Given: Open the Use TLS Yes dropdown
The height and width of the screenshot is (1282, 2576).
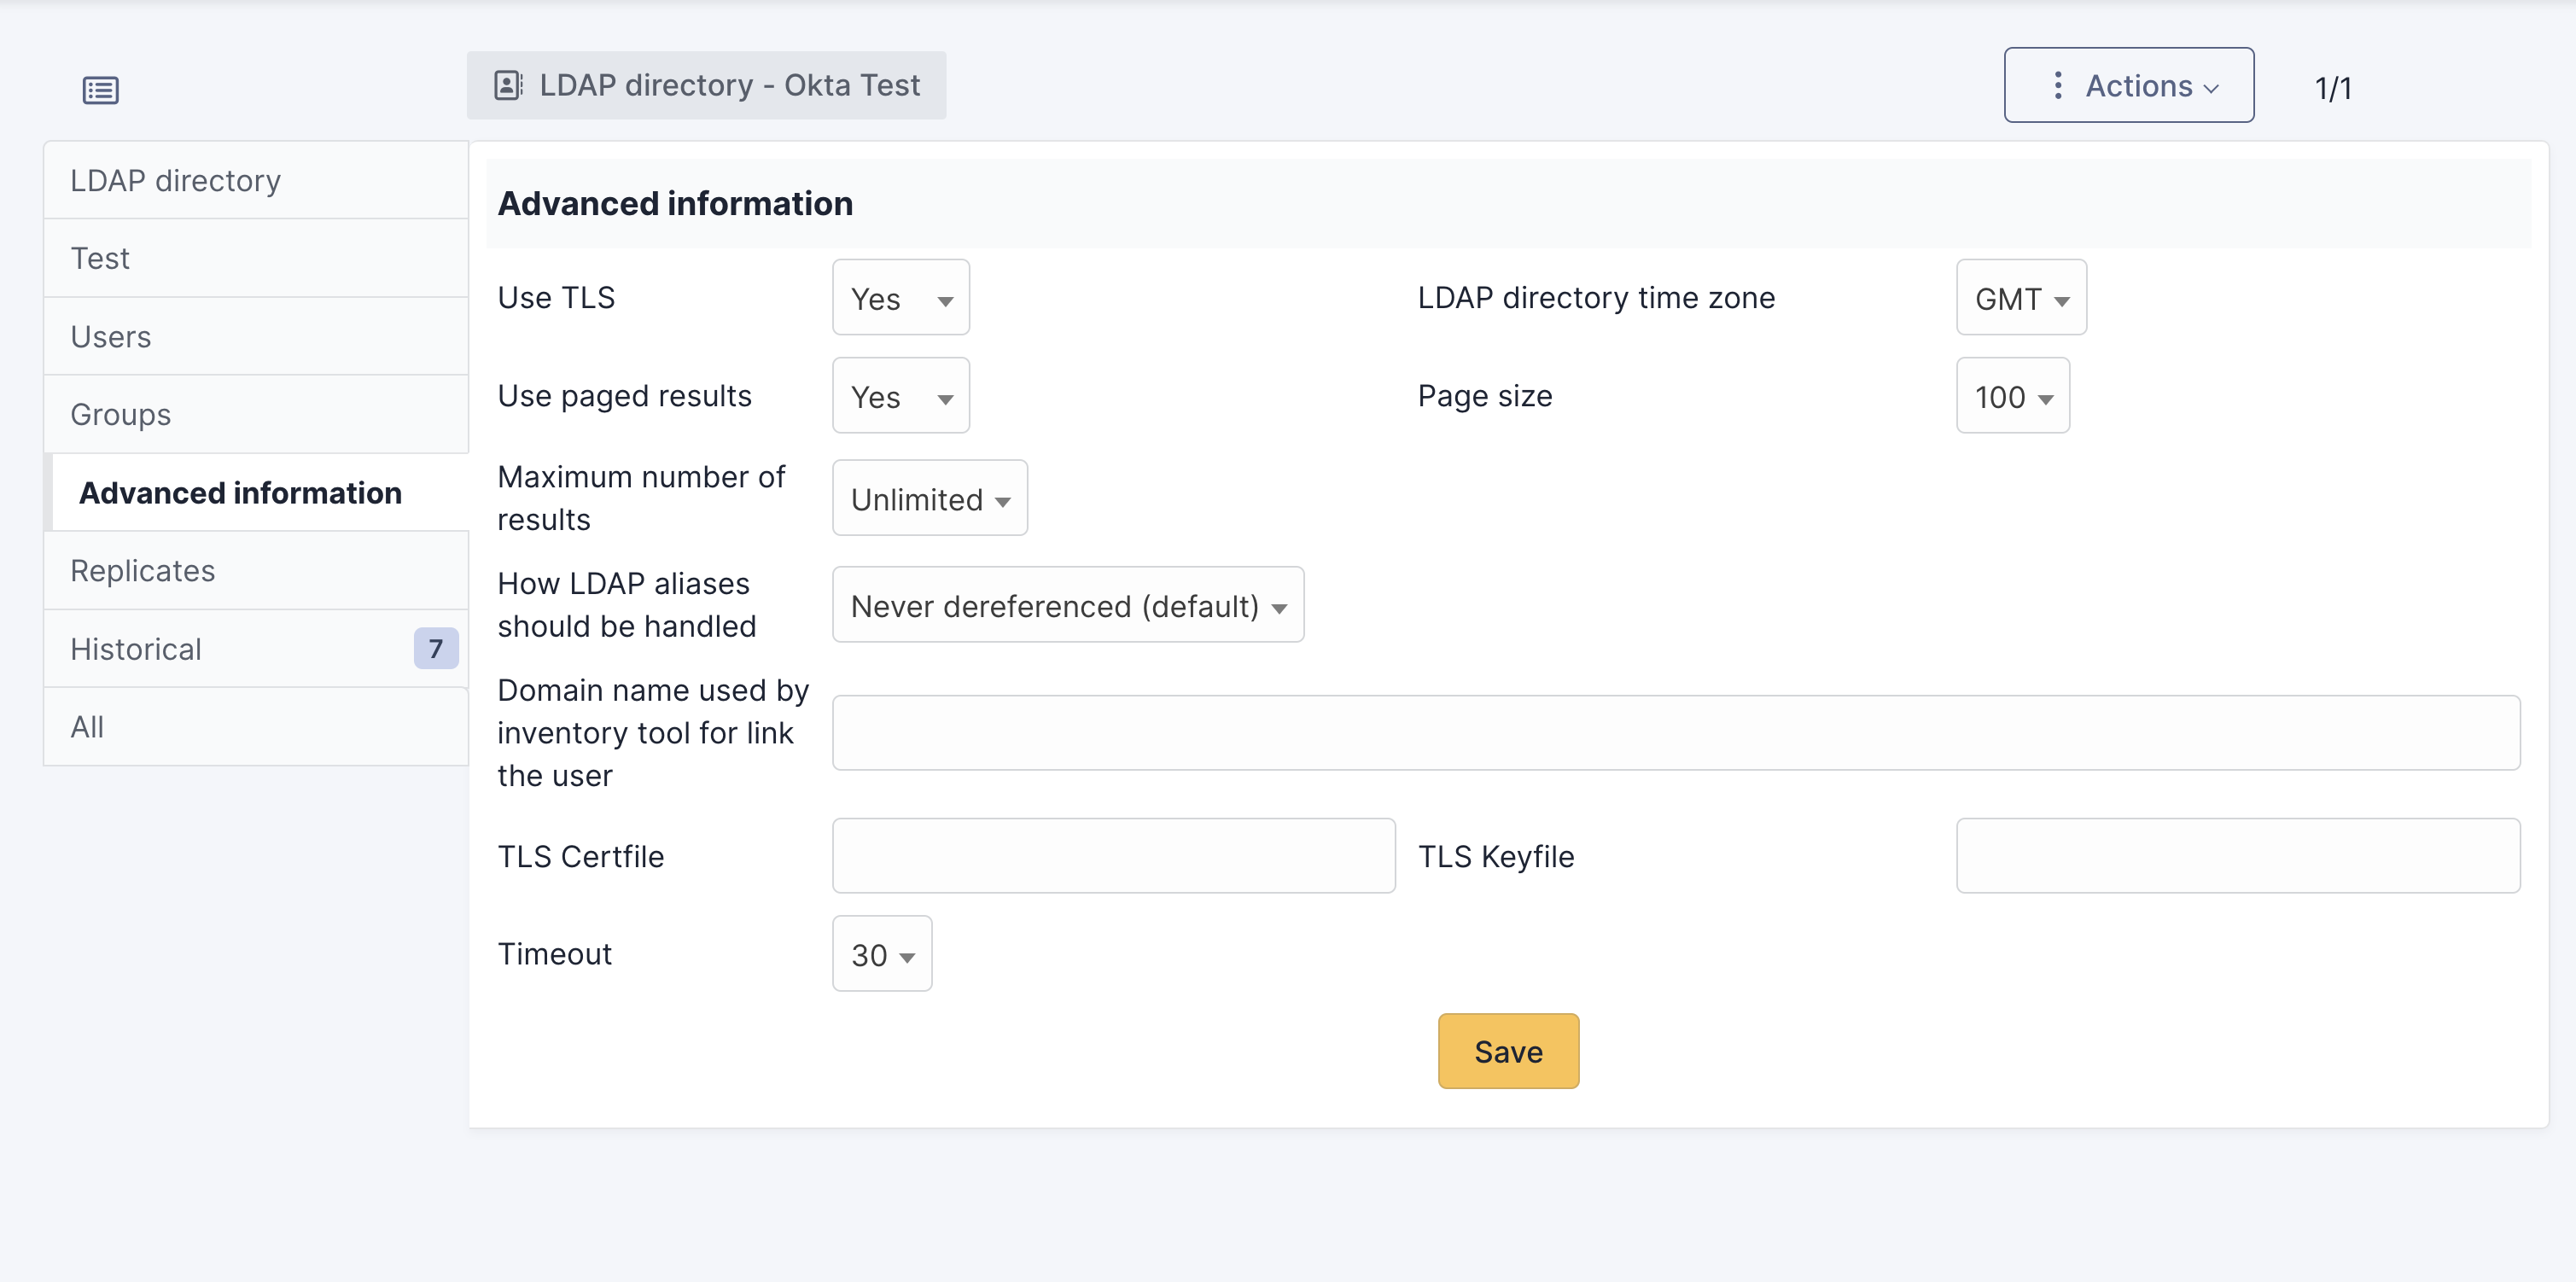Looking at the screenshot, I should [x=900, y=298].
